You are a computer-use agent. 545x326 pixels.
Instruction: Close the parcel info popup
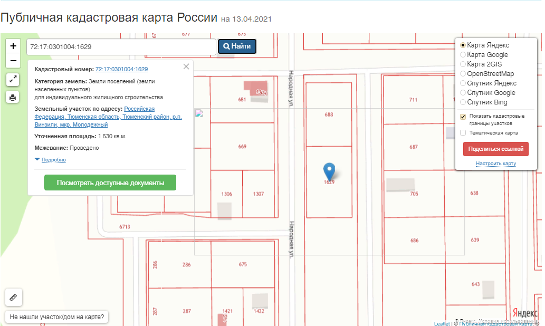186,66
